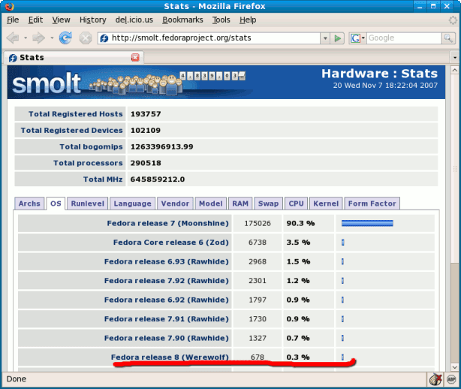Open the search engine chooser arrow
Screen dimensions: 461x389
pos(363,38)
